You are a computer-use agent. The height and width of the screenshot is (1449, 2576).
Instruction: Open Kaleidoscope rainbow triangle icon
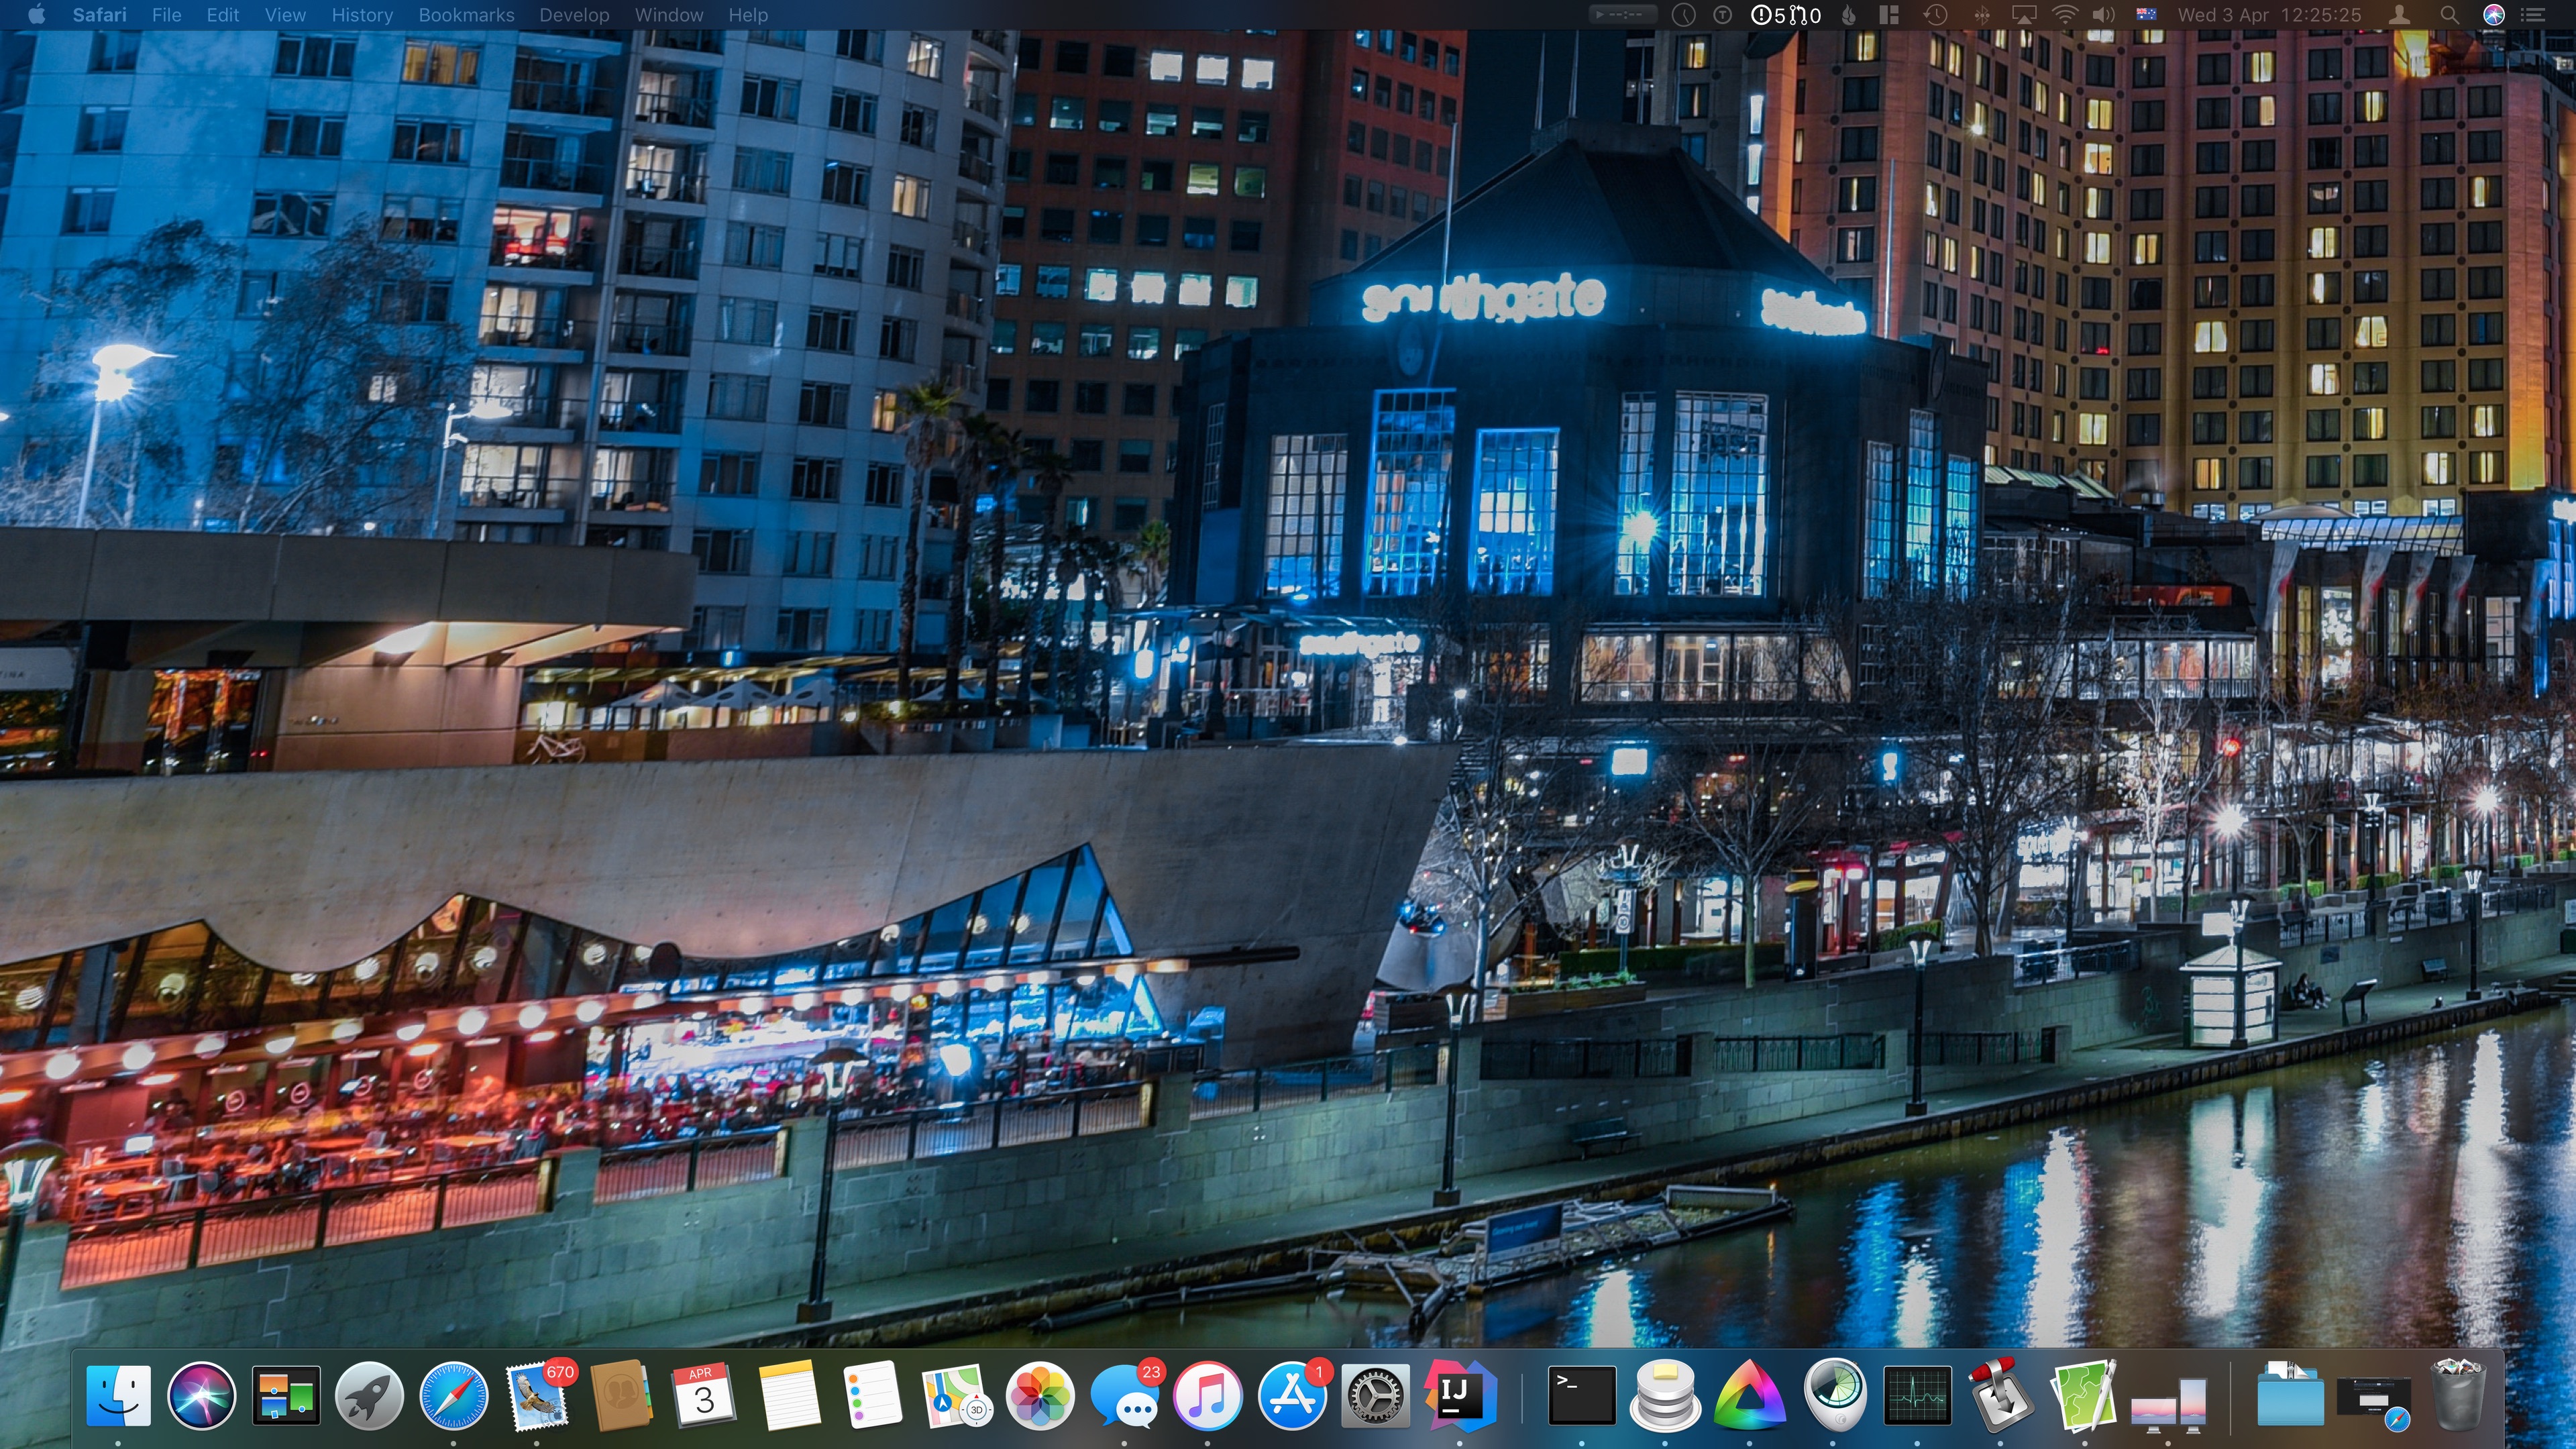pyautogui.click(x=1749, y=1395)
